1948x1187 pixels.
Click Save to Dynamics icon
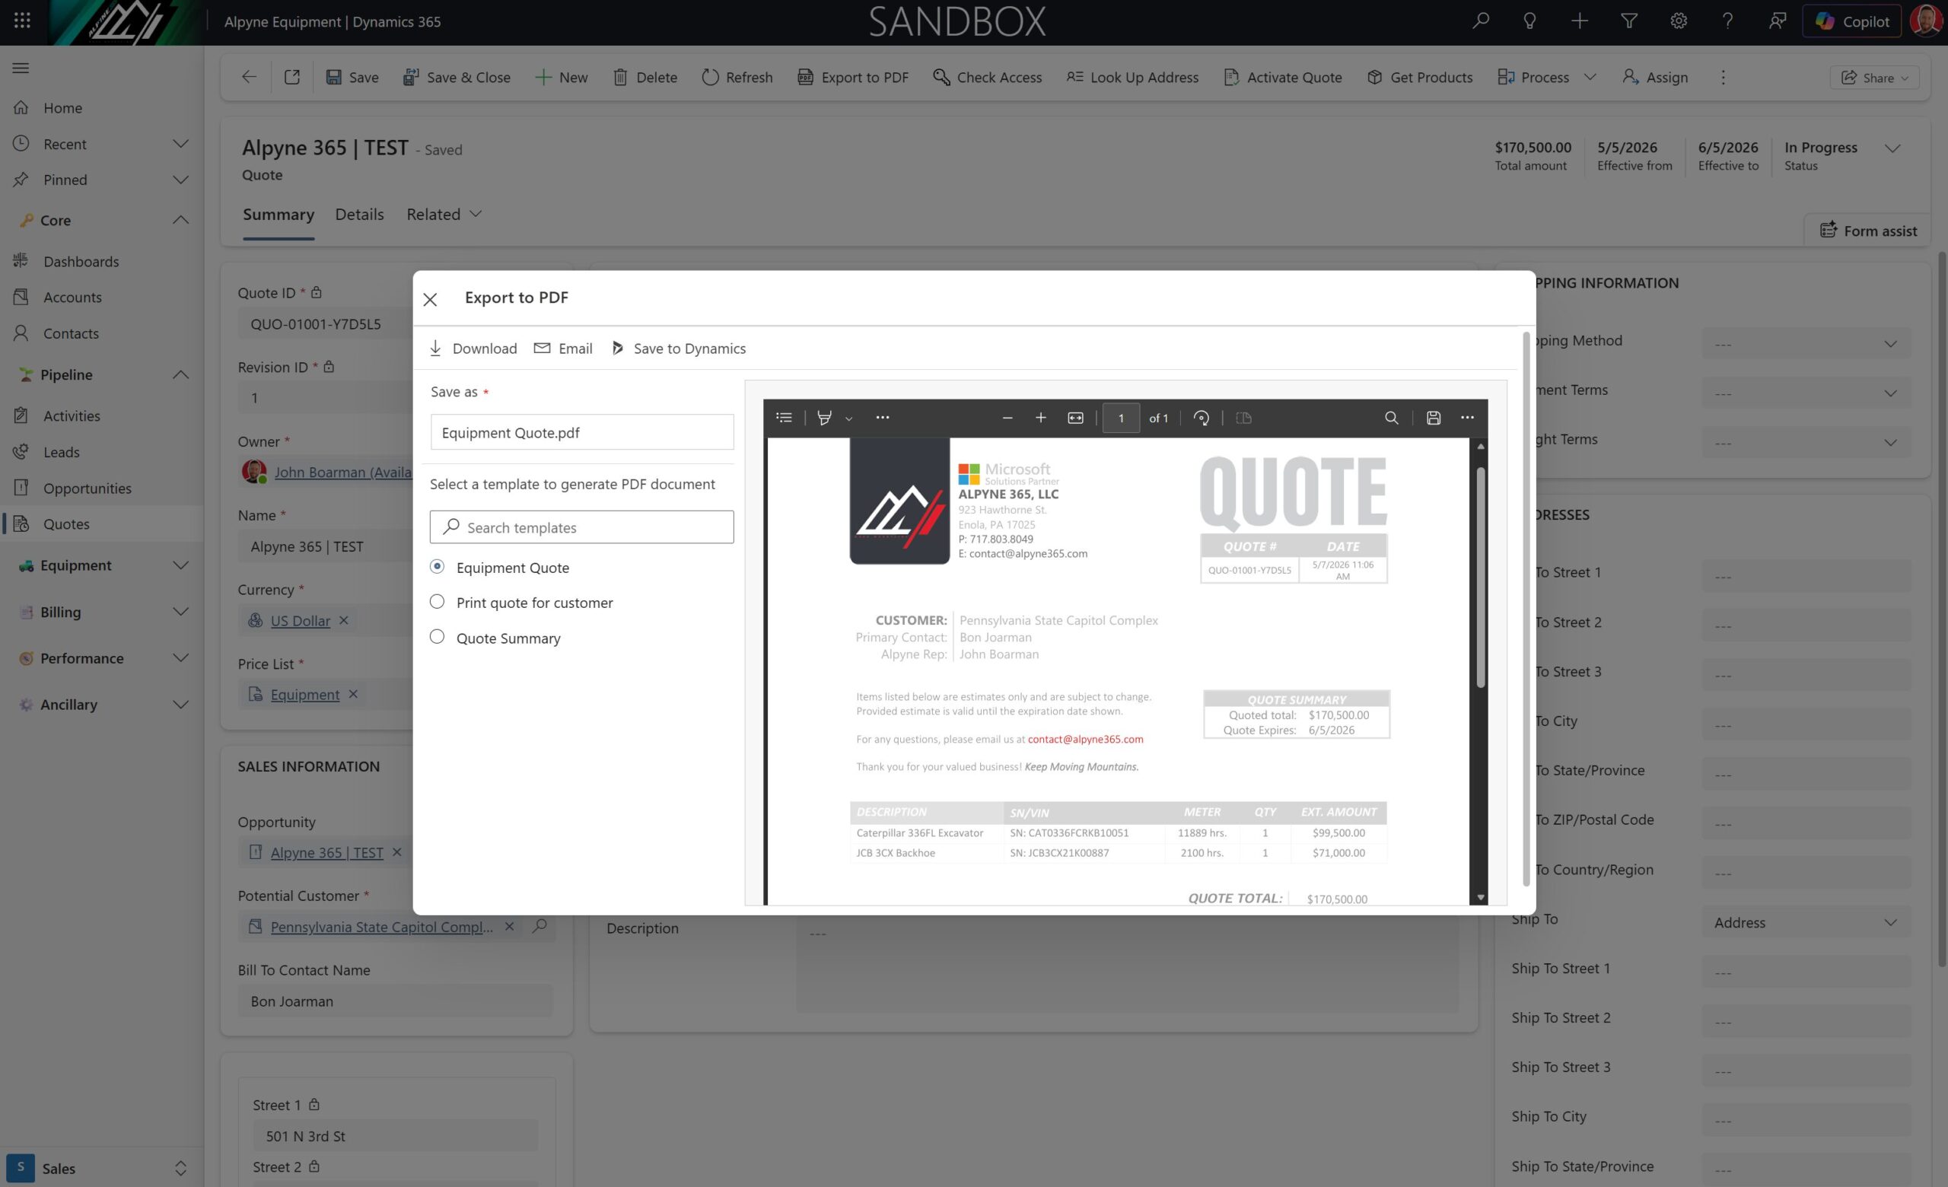(x=617, y=348)
